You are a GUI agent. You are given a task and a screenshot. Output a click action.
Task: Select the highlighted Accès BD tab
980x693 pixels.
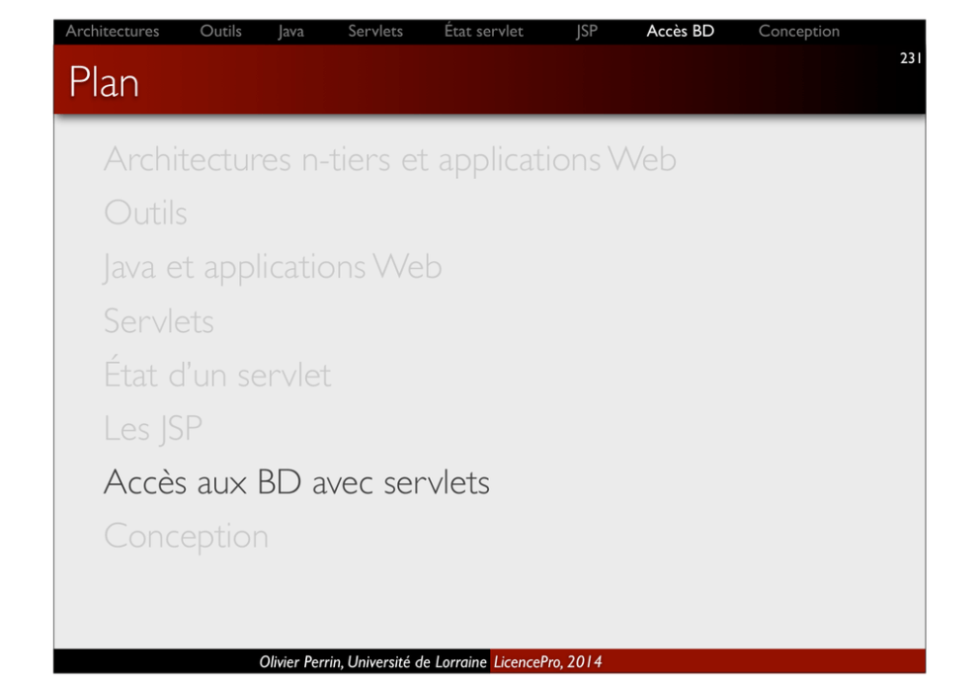click(680, 31)
